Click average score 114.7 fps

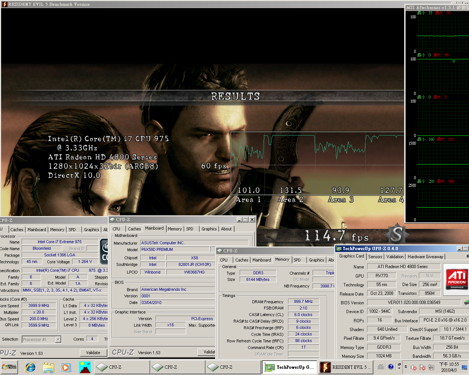[337, 236]
